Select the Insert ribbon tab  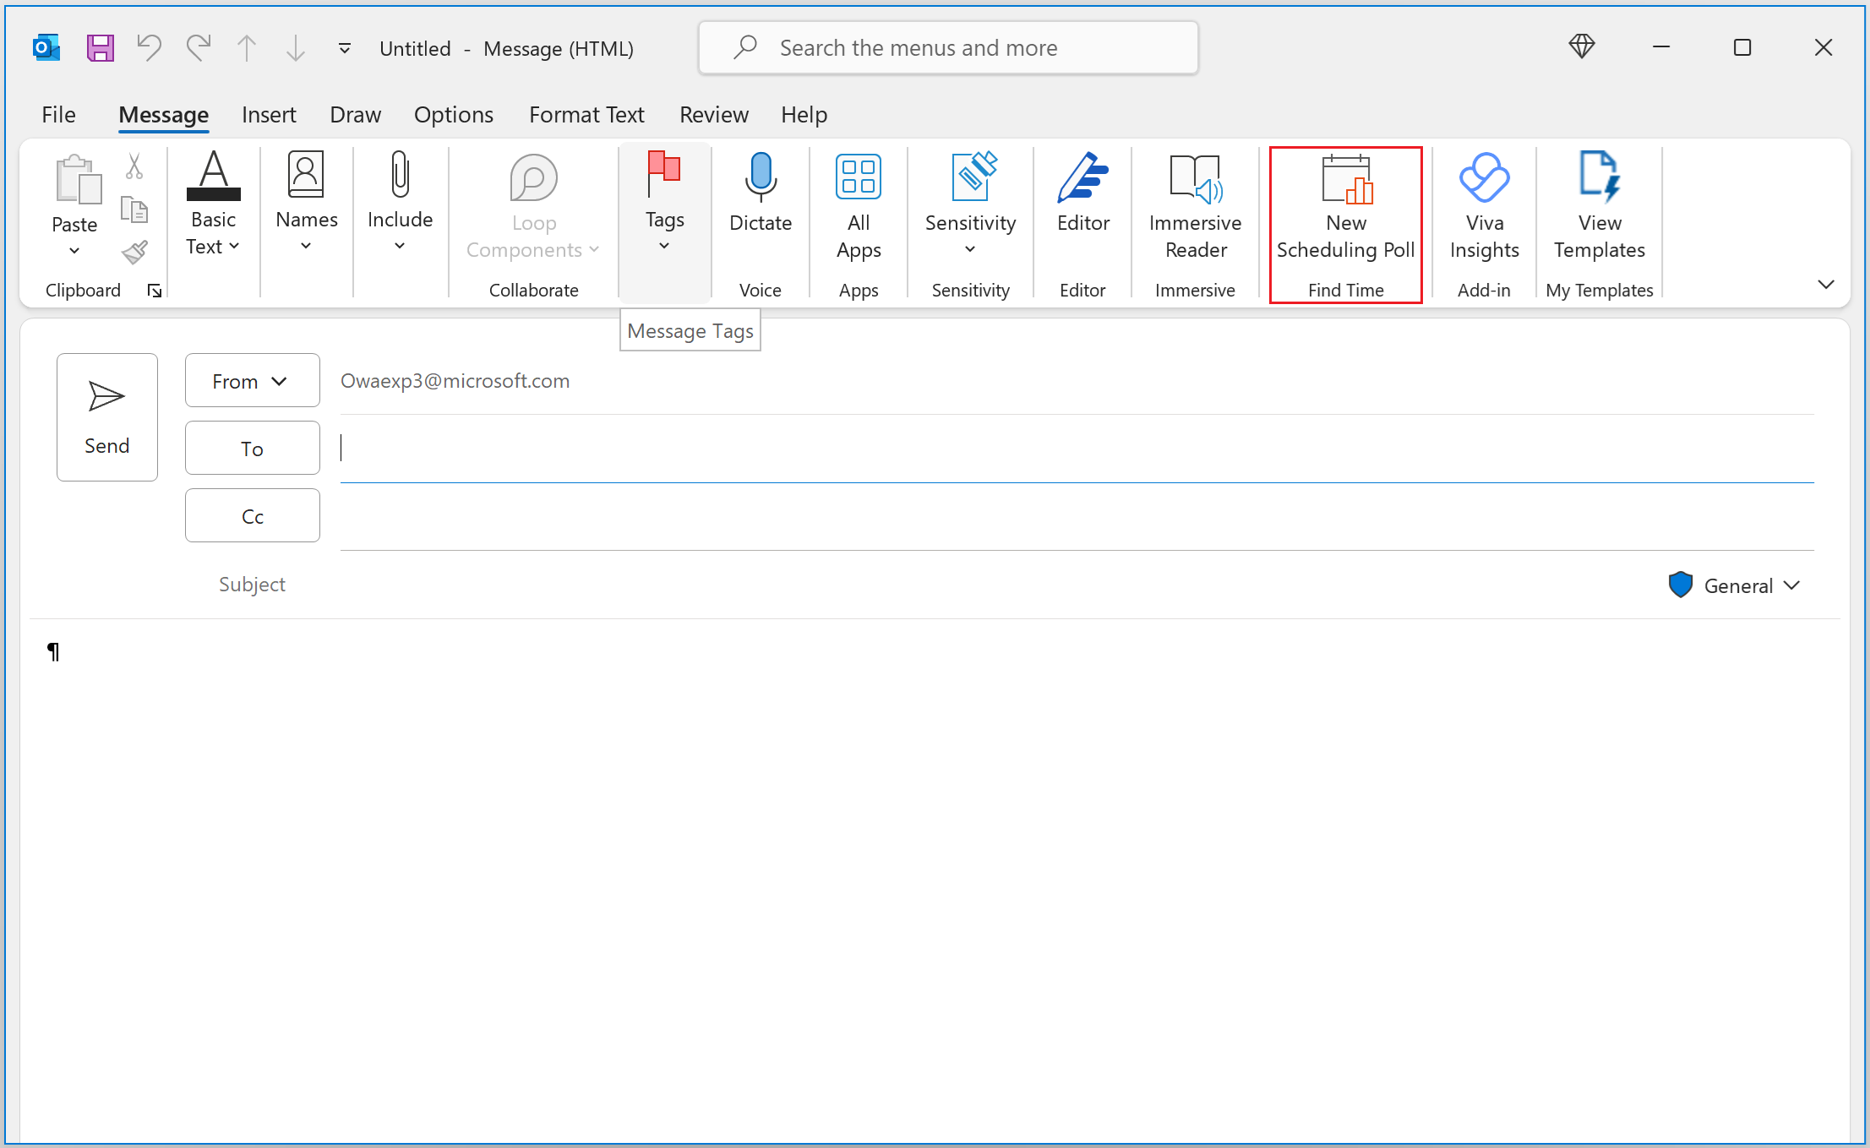(x=267, y=115)
